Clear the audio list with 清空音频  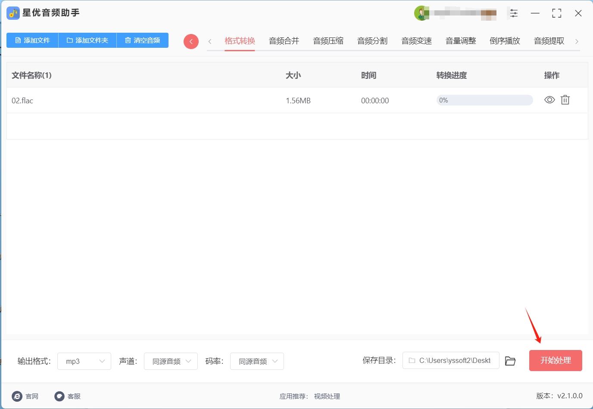pos(143,40)
